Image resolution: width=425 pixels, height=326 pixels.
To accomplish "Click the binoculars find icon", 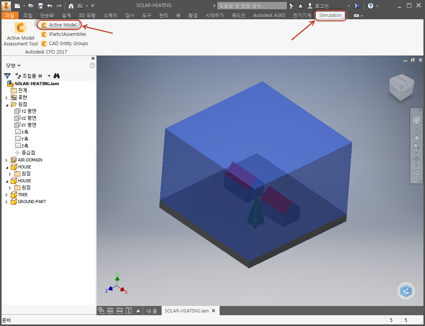I will (56, 76).
